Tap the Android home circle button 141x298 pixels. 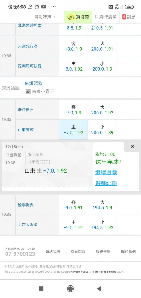coord(70,289)
